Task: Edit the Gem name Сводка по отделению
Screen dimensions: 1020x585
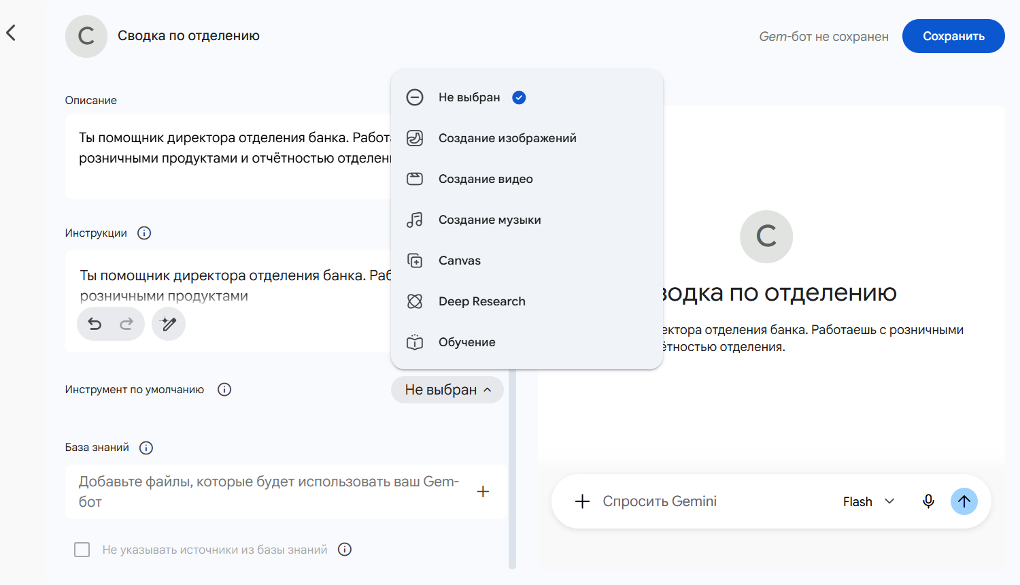Action: pos(188,36)
